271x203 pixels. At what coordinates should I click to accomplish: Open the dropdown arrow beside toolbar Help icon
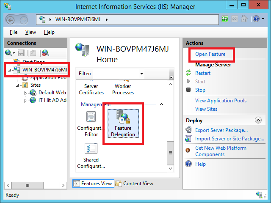(263, 19)
